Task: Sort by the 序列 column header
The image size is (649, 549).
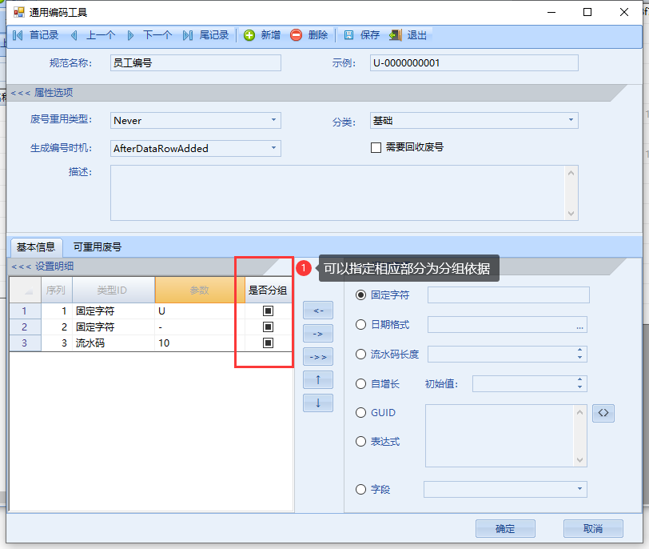Action: click(57, 290)
